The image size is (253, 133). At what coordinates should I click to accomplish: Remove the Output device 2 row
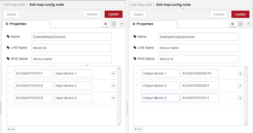[240, 86]
